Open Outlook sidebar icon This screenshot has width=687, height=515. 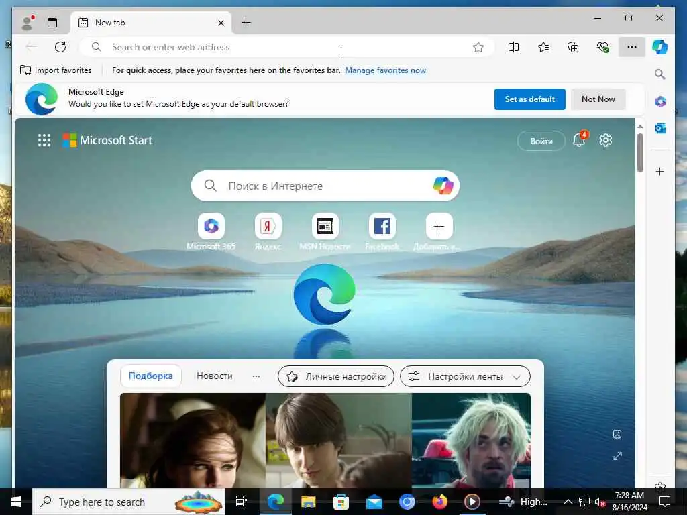tap(660, 128)
